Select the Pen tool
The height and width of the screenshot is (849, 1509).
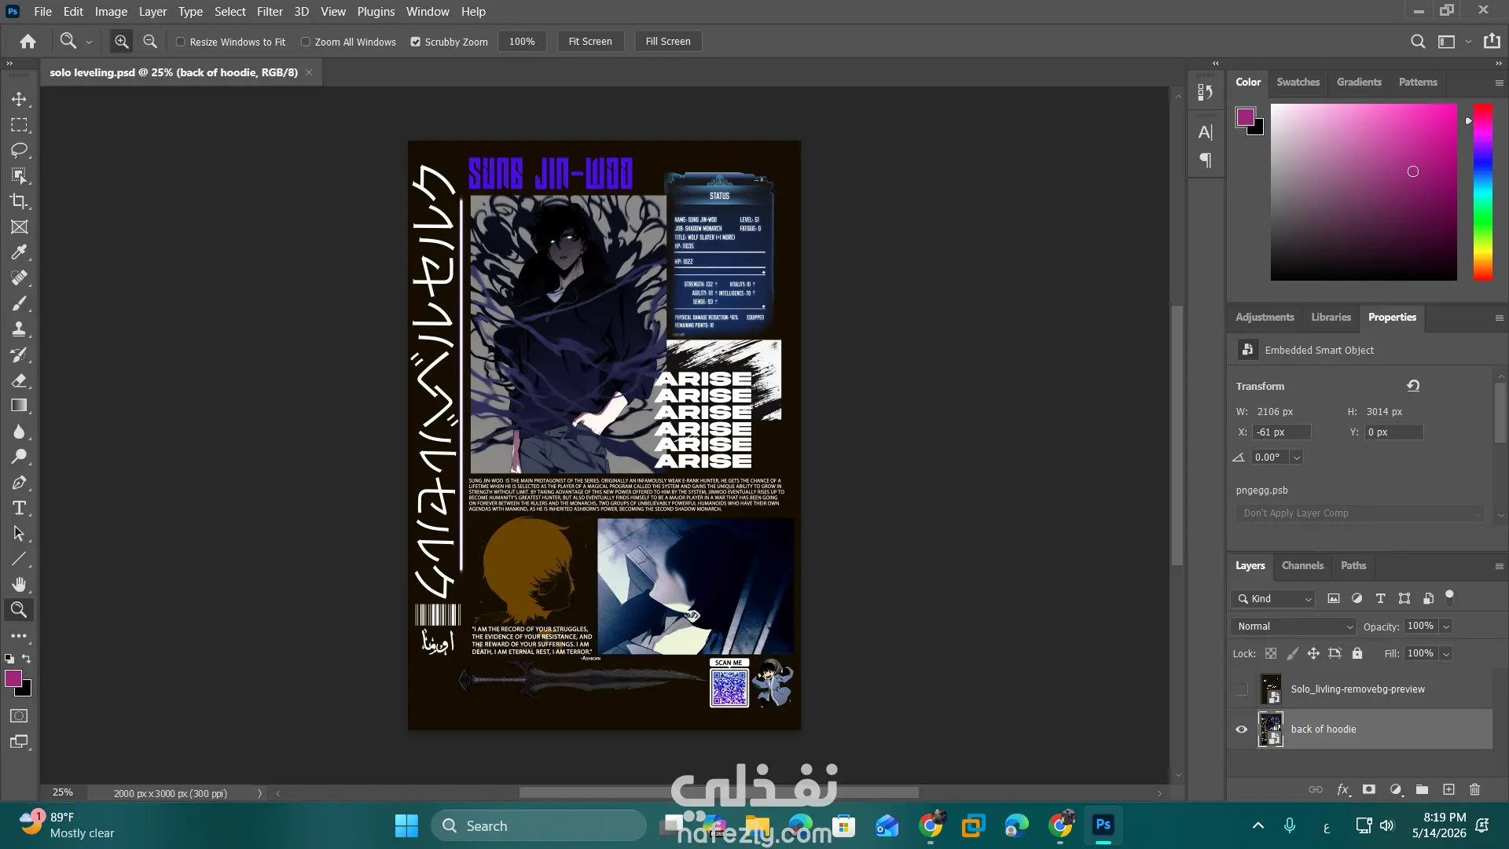19,483
